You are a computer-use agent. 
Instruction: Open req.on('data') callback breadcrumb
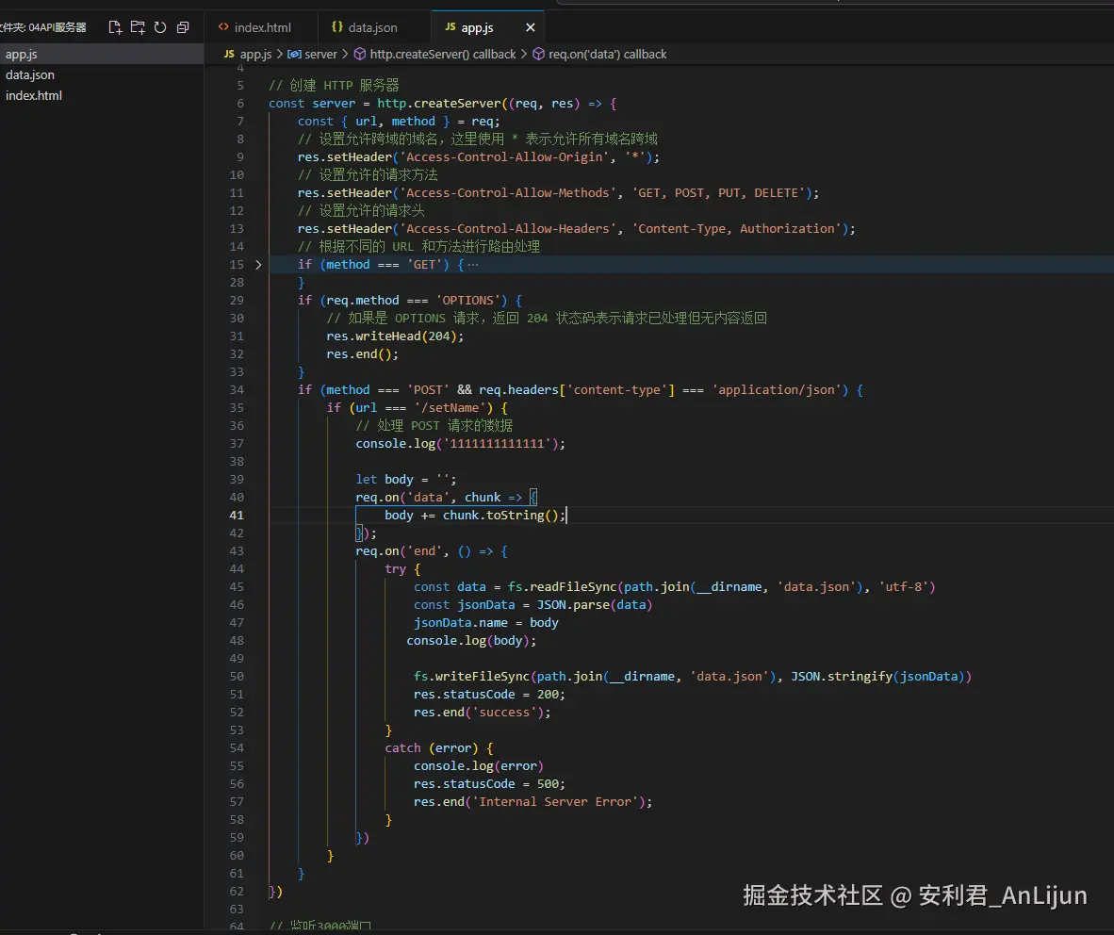click(608, 54)
